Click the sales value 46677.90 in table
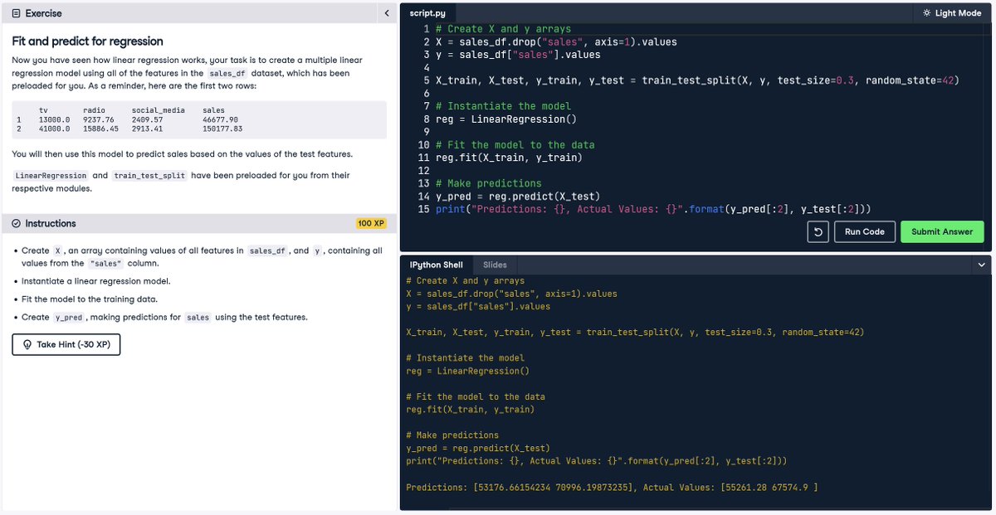996x515 pixels. pos(220,119)
